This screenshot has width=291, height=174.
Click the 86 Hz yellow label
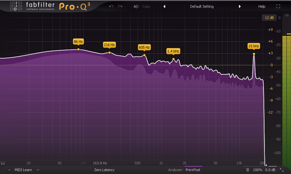[x=78, y=41]
